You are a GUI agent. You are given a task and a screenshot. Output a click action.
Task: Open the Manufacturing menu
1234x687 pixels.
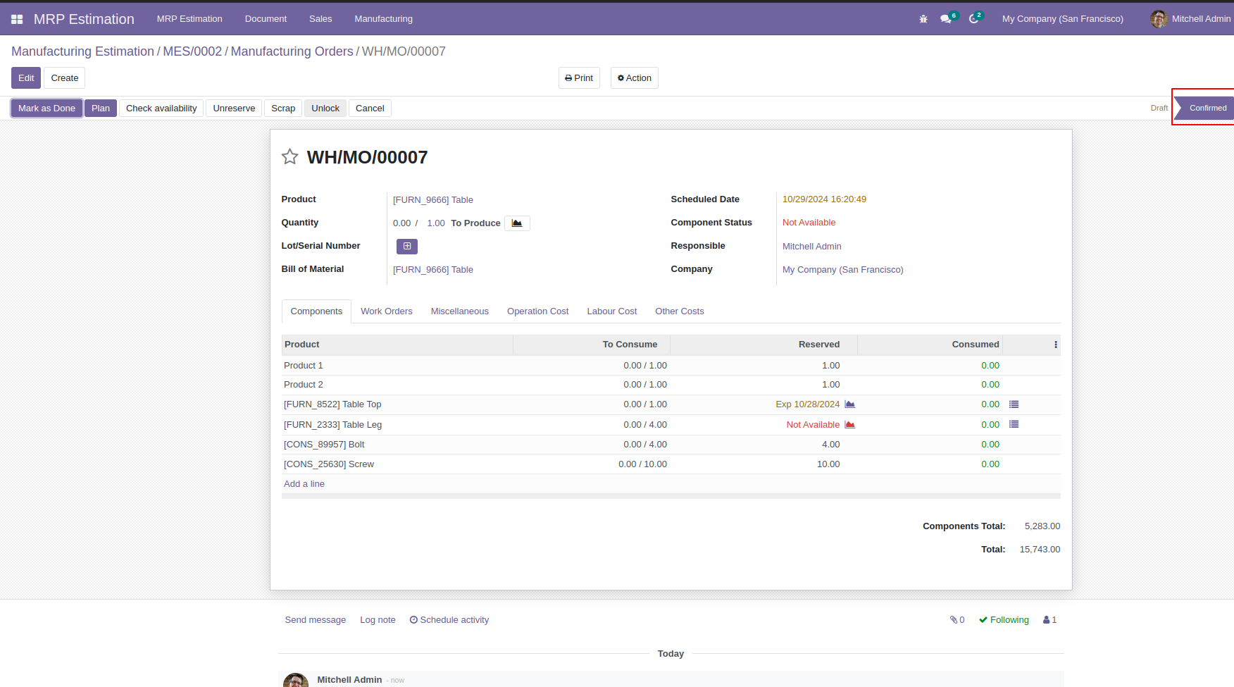(x=384, y=19)
